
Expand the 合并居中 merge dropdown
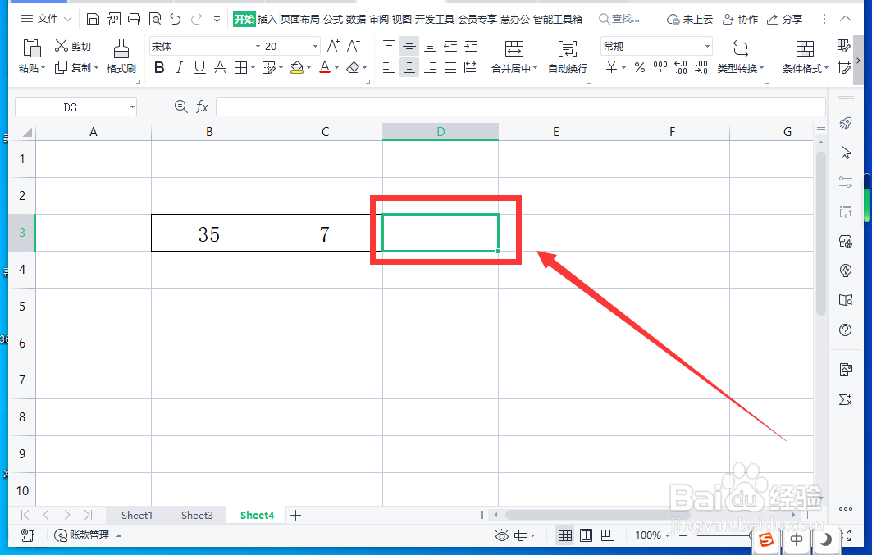(x=535, y=68)
